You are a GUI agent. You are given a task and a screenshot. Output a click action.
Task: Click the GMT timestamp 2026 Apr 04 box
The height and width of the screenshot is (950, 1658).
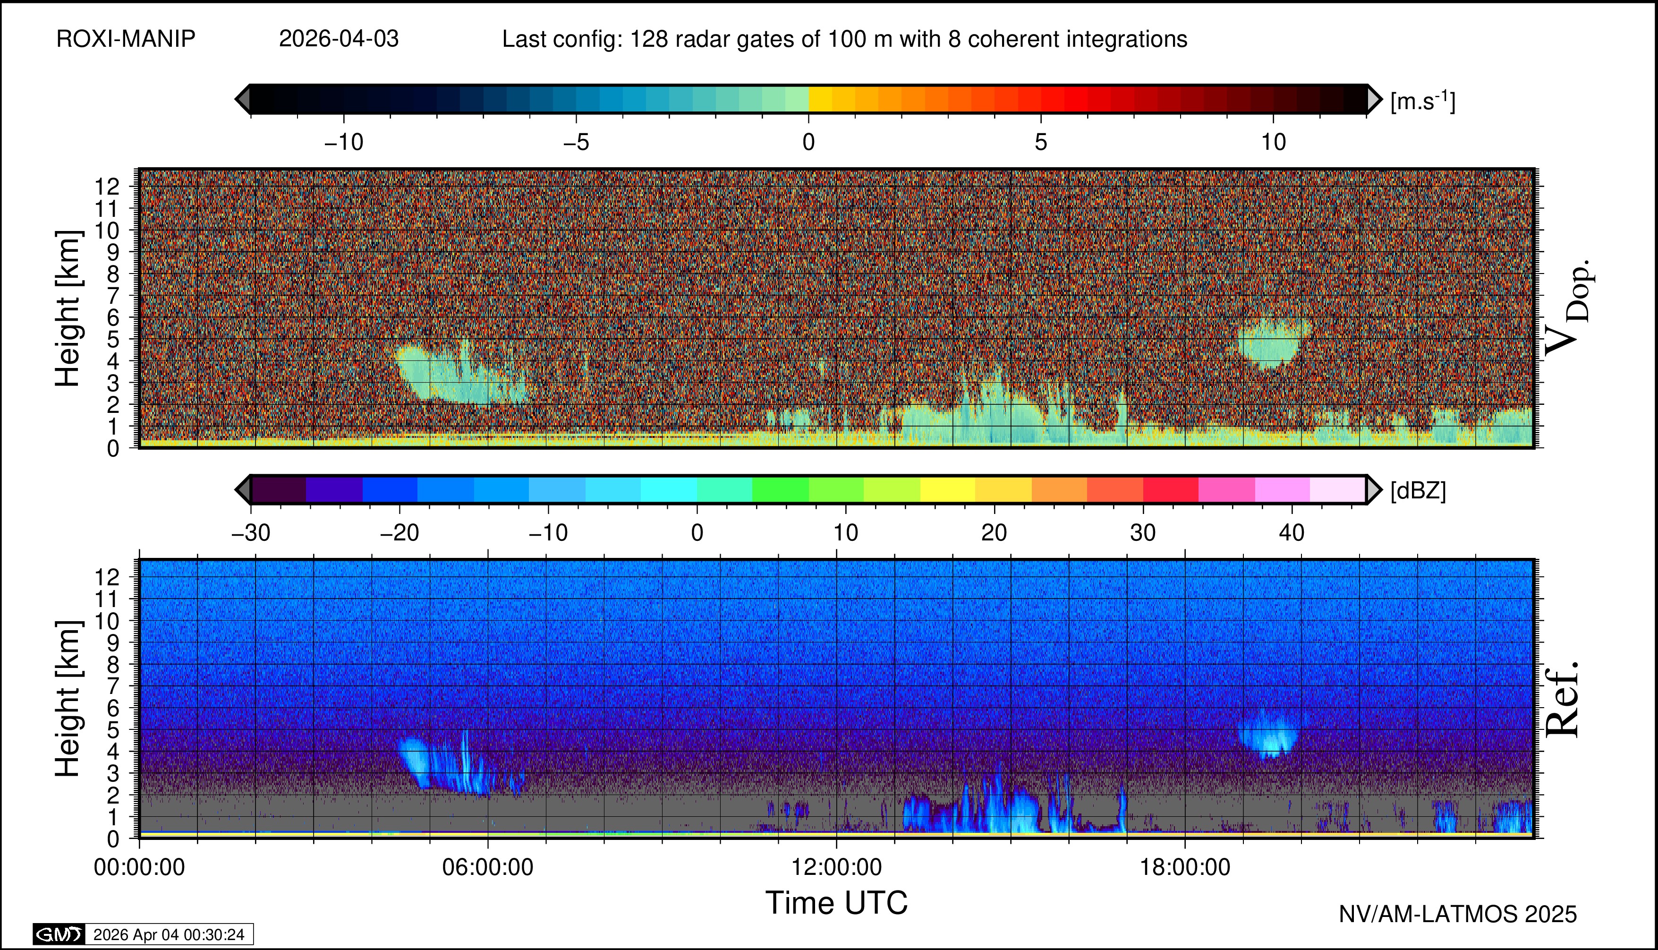click(x=168, y=934)
